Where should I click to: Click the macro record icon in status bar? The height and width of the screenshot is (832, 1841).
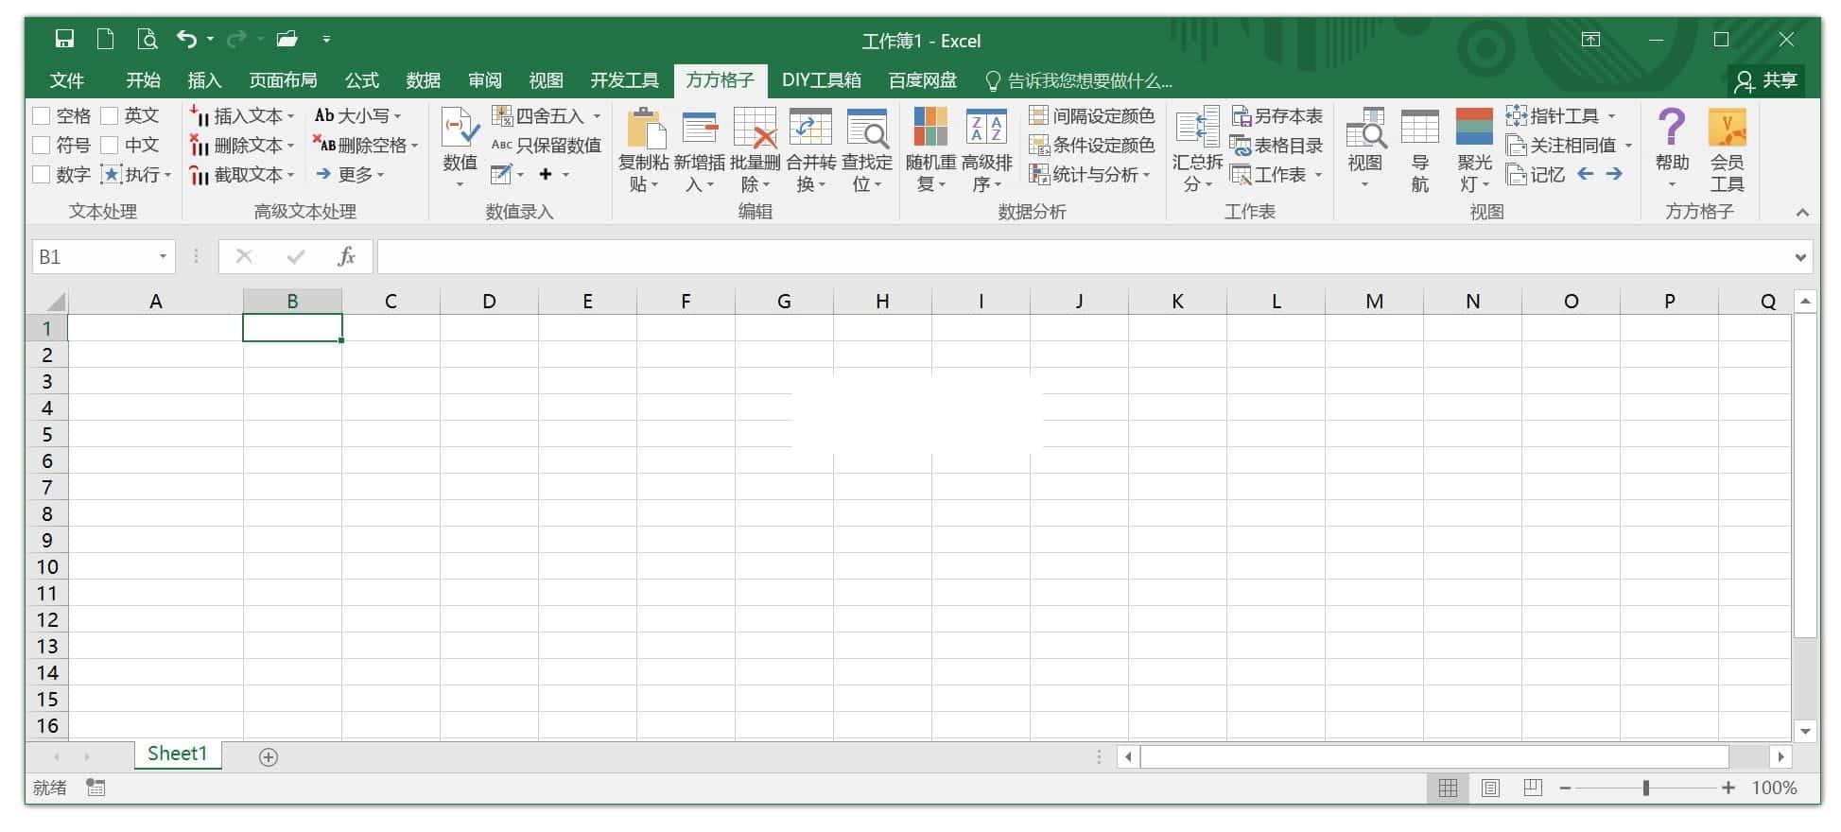pos(96,787)
